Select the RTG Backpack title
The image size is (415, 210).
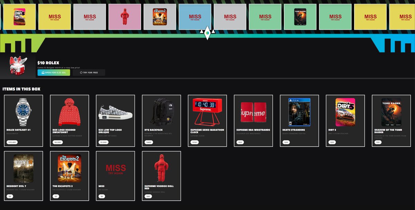(154, 130)
